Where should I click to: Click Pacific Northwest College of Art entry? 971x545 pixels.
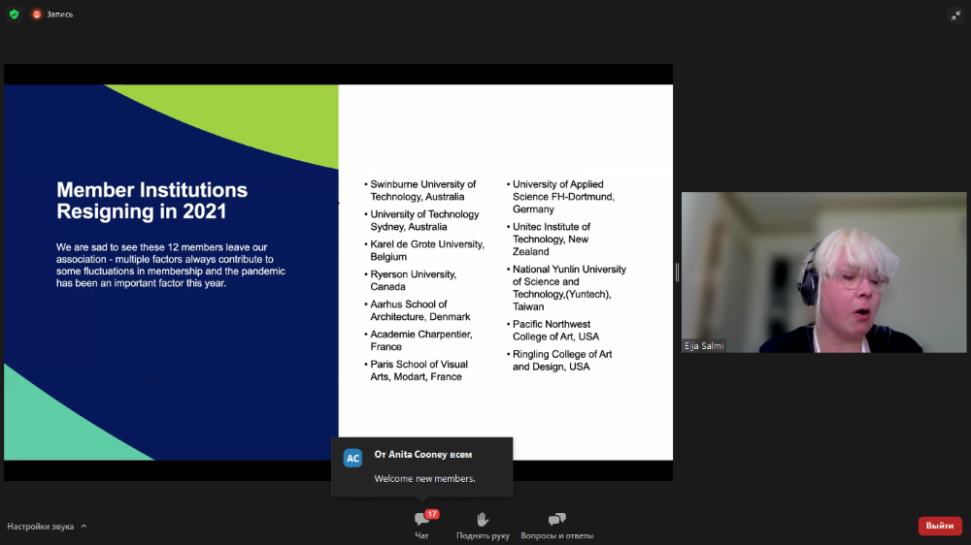coord(555,331)
